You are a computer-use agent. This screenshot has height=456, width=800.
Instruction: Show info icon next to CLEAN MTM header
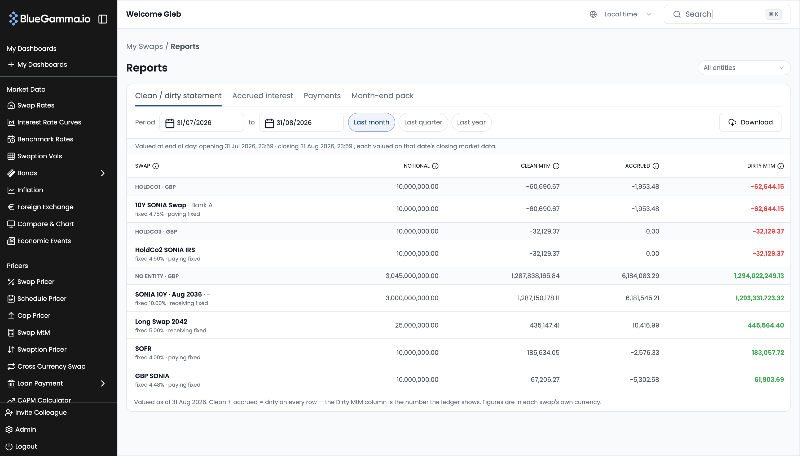coord(556,166)
